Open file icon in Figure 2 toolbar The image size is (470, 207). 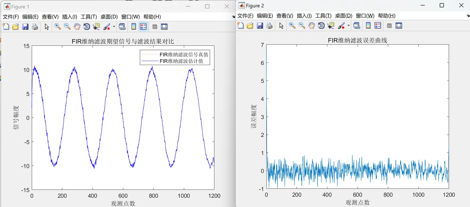(250, 25)
